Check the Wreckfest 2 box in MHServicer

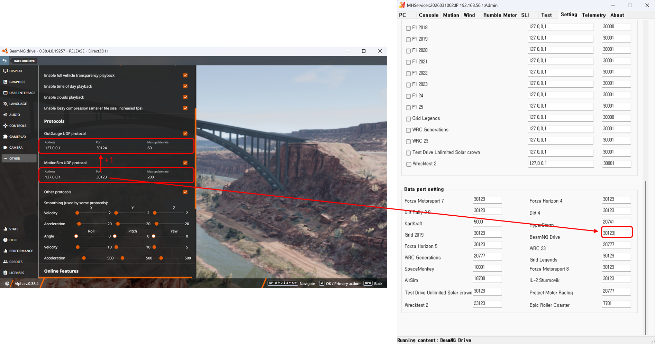[x=408, y=165]
